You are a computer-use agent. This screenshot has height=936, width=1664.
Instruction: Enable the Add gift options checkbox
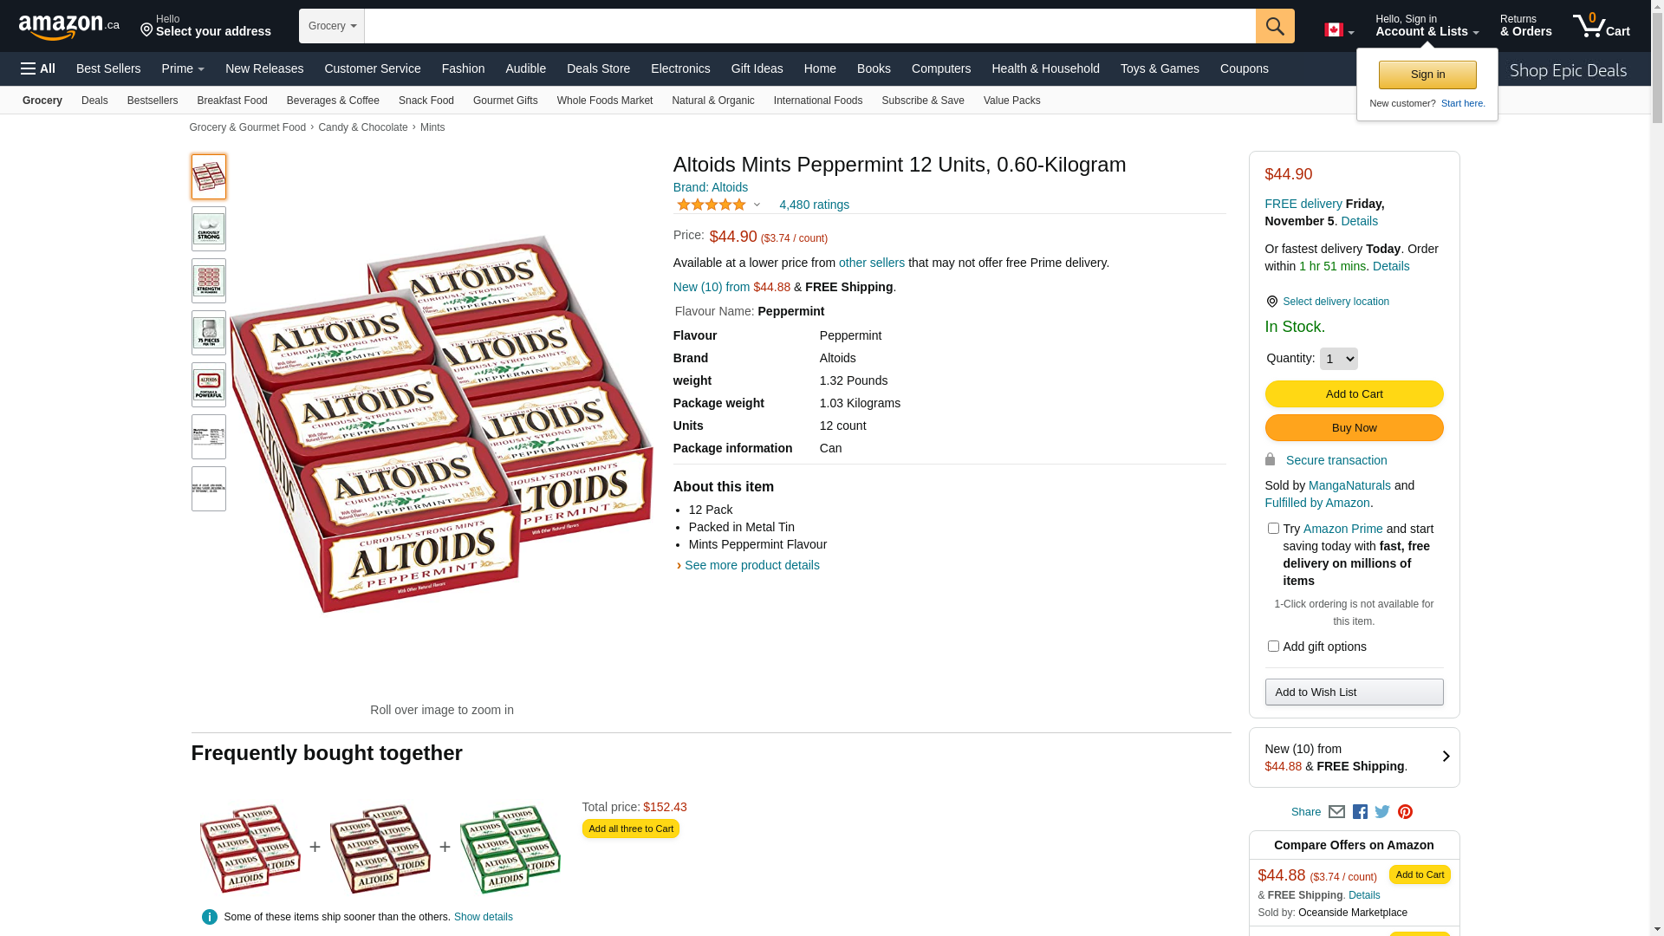click(1273, 647)
